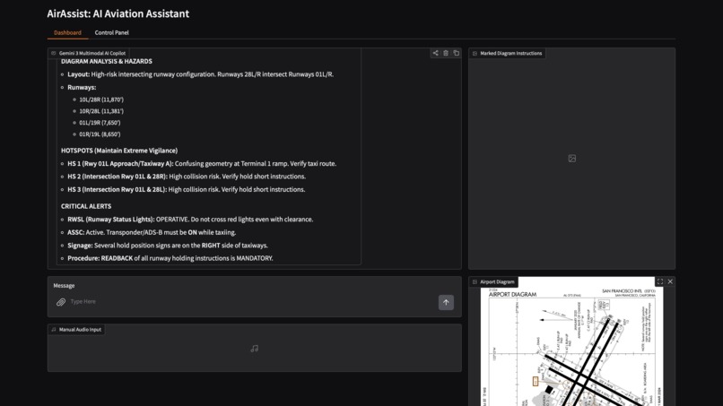
Task: Click the Layout description line
Action: [x=201, y=74]
